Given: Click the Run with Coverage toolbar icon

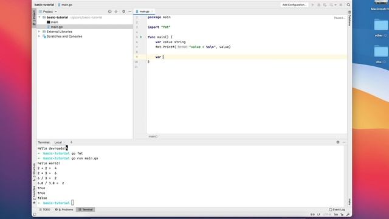Looking at the screenshot, I should click(x=325, y=5).
